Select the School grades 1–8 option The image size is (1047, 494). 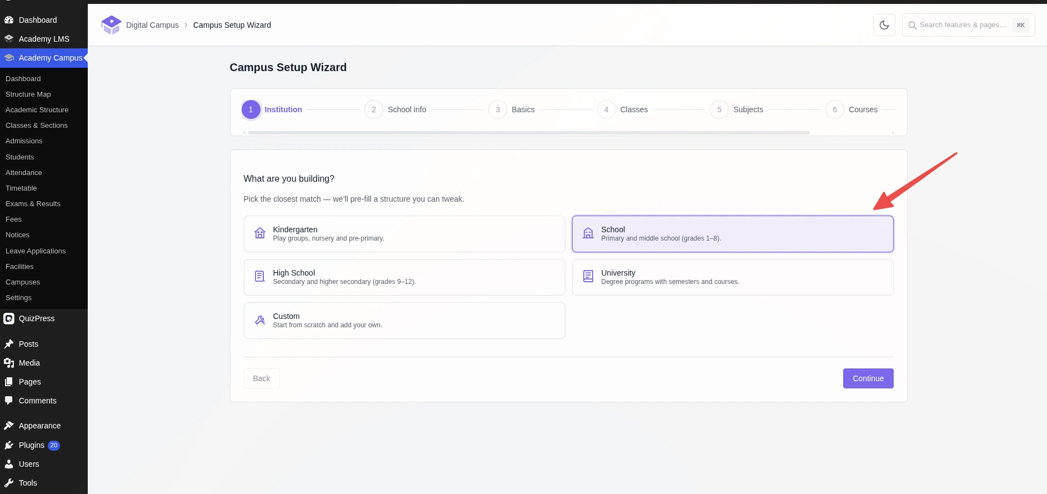[x=733, y=234]
